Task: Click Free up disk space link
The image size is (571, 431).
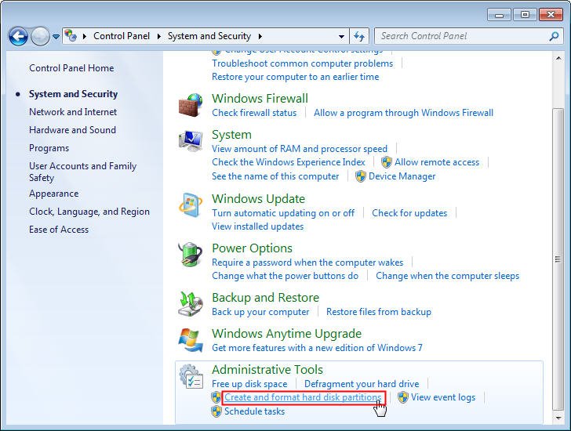Action: coord(249,384)
